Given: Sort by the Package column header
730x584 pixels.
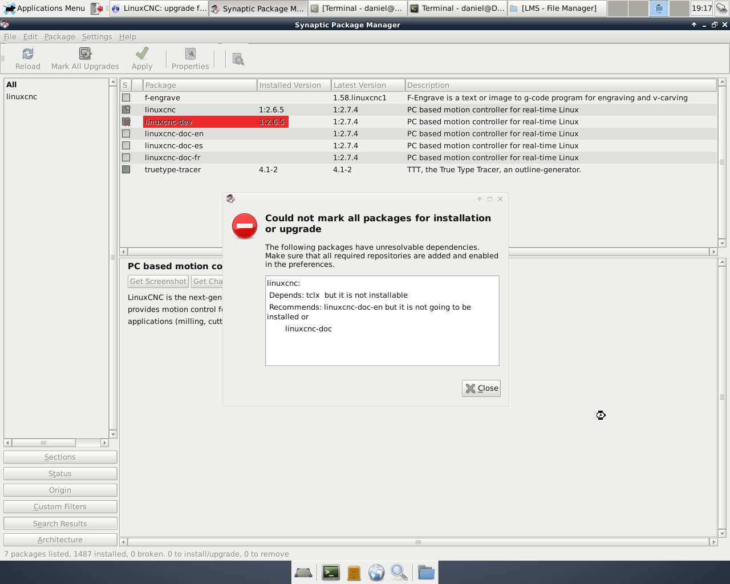Looking at the screenshot, I should coord(200,85).
